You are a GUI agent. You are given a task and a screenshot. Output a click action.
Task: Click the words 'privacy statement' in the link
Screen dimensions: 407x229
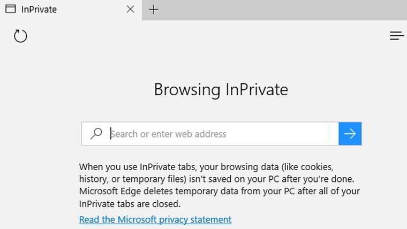[x=195, y=220]
